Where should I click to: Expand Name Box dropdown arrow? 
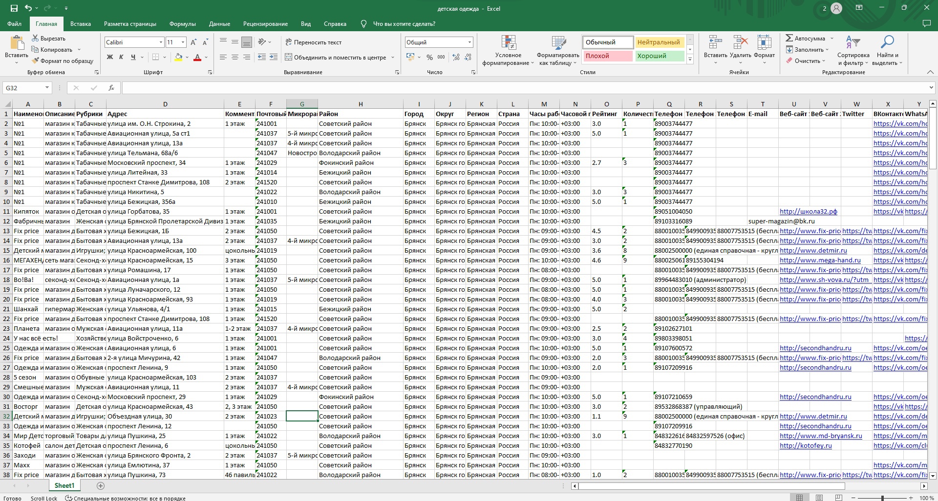(x=47, y=88)
